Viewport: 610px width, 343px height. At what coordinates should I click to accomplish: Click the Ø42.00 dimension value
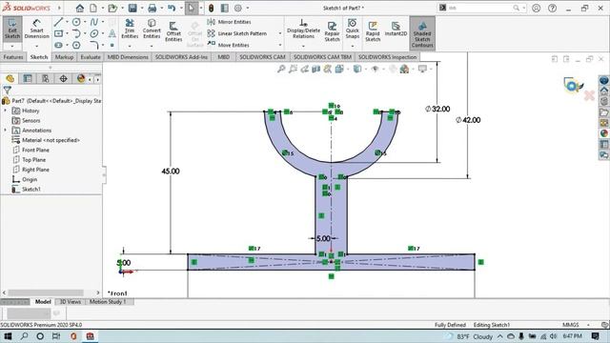click(x=468, y=120)
